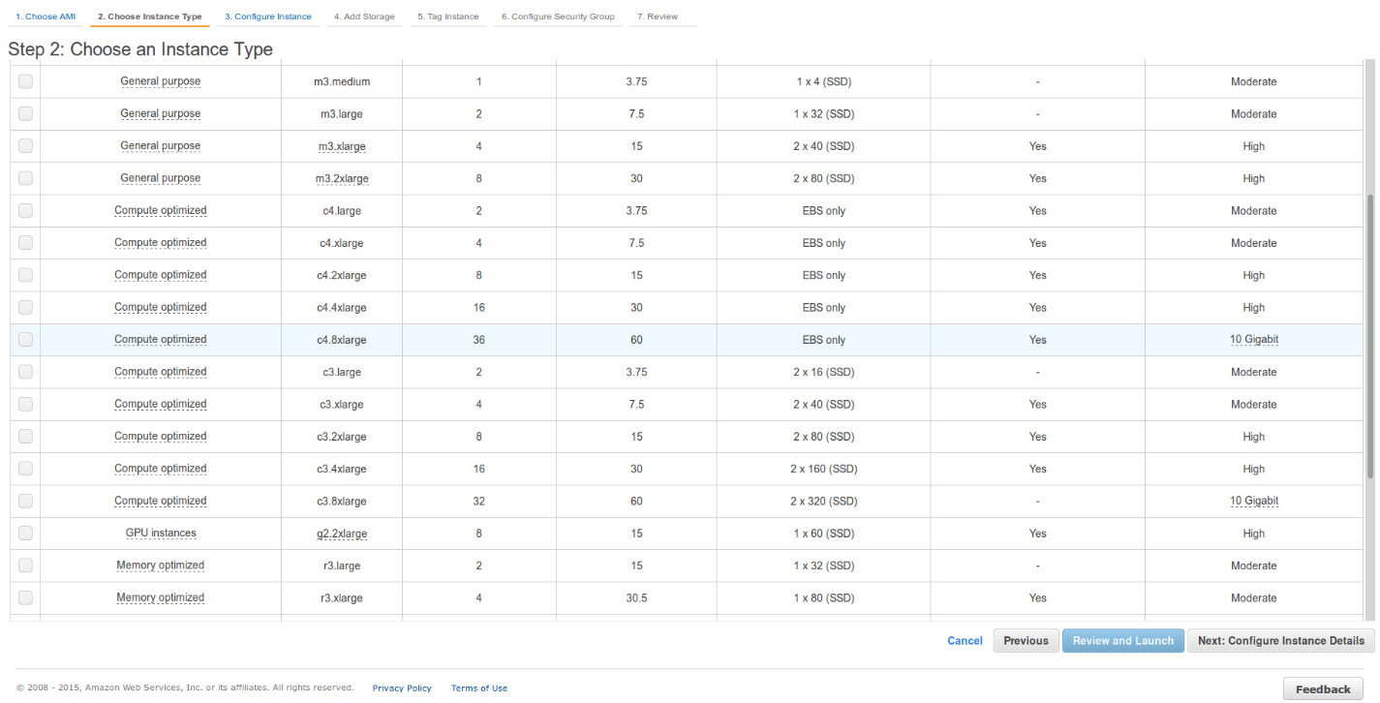Open the Feedback button
Viewport: 1380px width, 703px height.
pos(1323,688)
